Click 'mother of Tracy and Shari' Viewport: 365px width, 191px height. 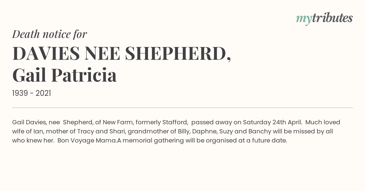click(x=85, y=132)
